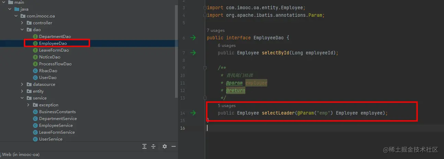This screenshot has height=159, width=444.
Task: Expand the controller package
Action: pos(22,23)
